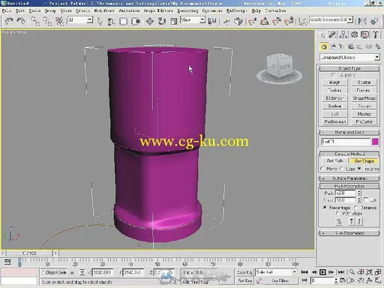Open the Edit menu

(x=20, y=10)
